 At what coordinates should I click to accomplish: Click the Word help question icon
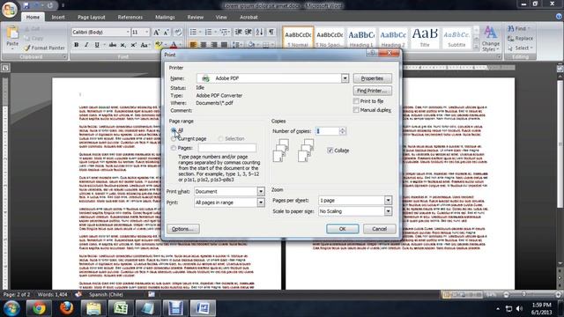pos(559,17)
